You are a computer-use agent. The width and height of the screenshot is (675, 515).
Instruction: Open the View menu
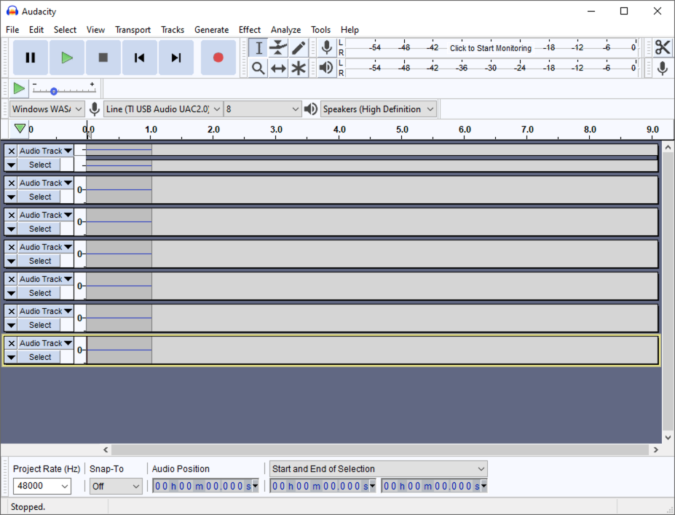point(95,30)
